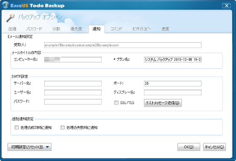This screenshot has width=236, height=161.
Task: Click the ディスプレー名 input field
Action: [x=173, y=93]
